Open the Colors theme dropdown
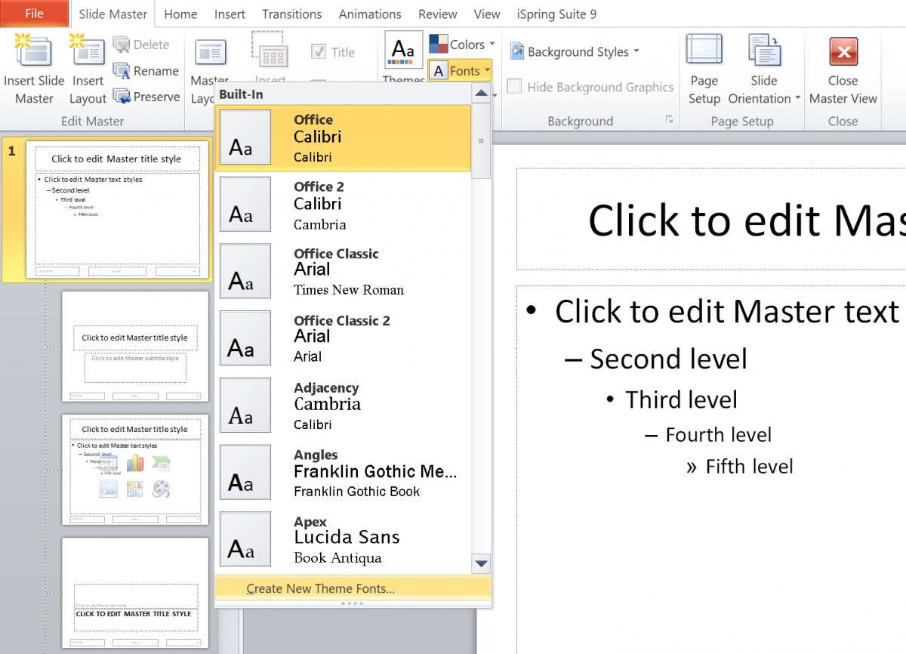The width and height of the screenshot is (906, 654). coord(461,44)
